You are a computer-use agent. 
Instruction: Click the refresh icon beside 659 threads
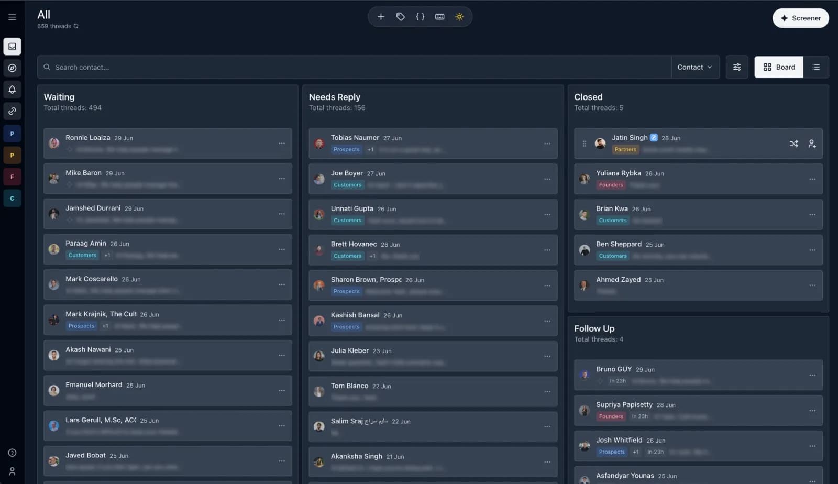click(76, 26)
